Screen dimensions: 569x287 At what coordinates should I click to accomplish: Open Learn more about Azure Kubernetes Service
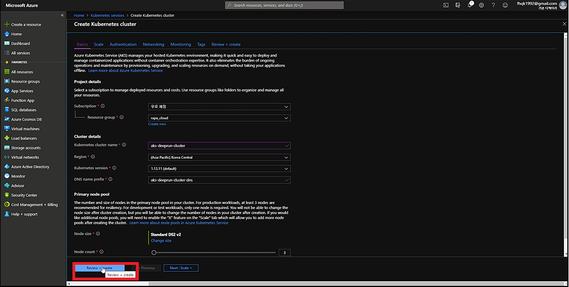[125, 70]
